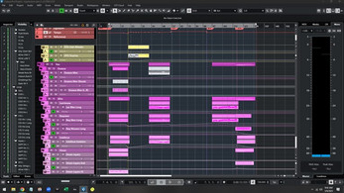Collapse the Dreams folder track
Image resolution: width=344 pixels, height=193 pixels.
pos(42,69)
